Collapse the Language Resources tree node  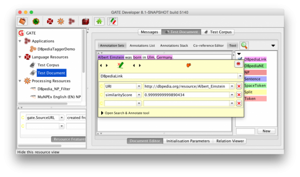click(x=20, y=57)
